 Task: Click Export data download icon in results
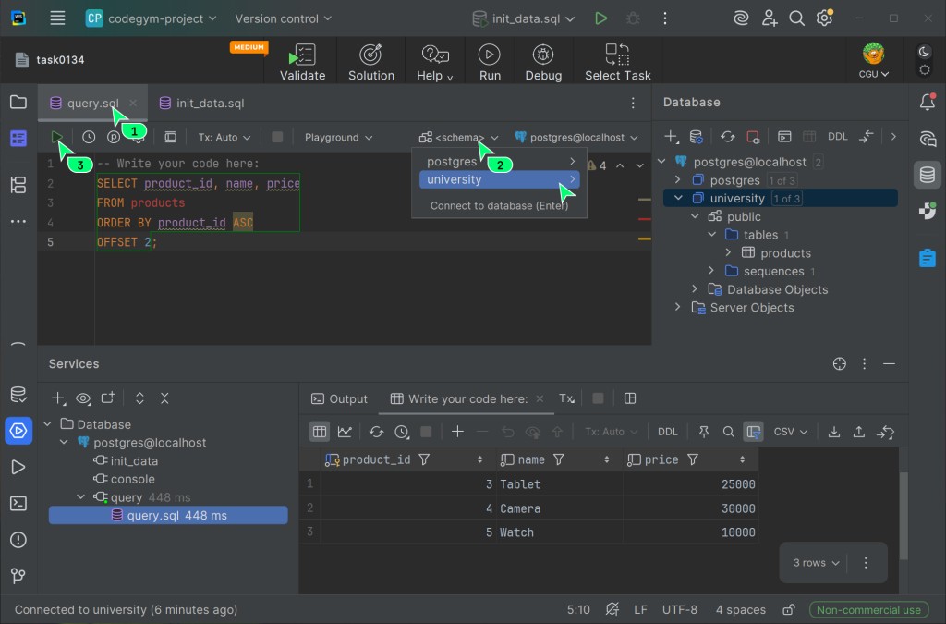(833, 432)
